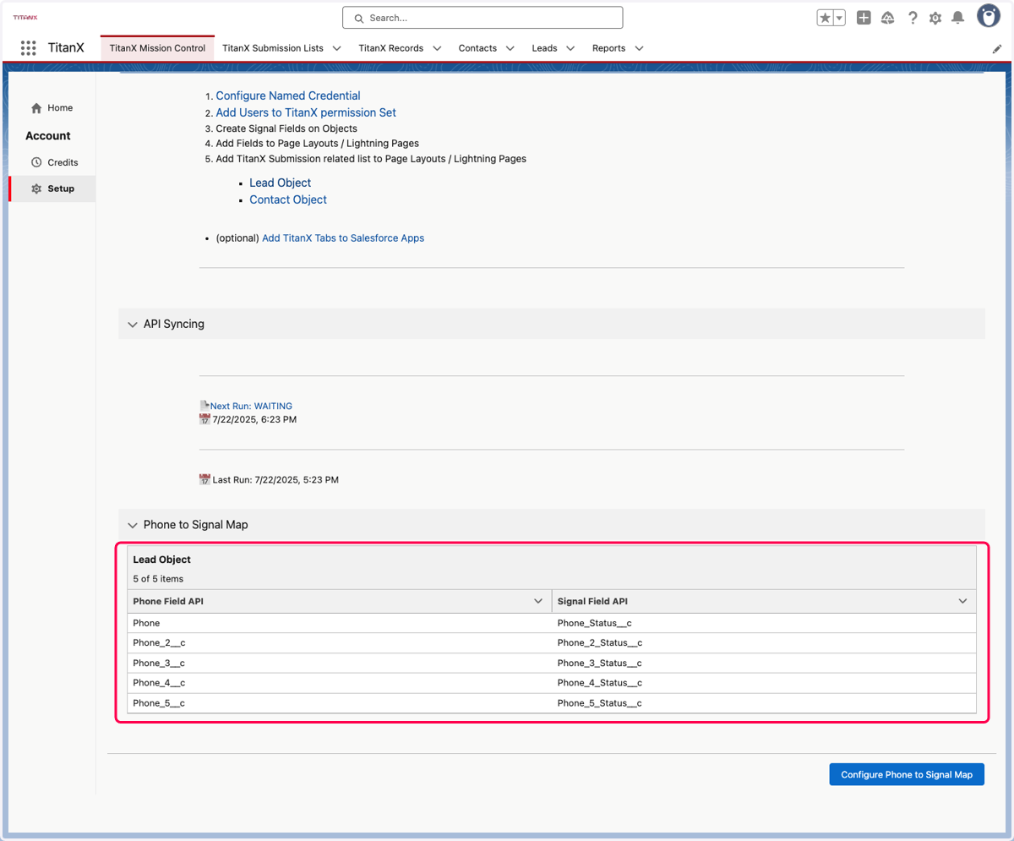Click the pencil edit navigation icon
This screenshot has width=1014, height=841.
click(x=997, y=49)
